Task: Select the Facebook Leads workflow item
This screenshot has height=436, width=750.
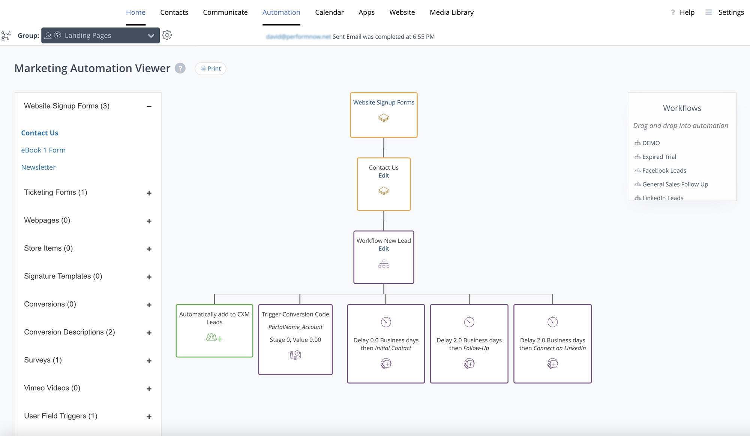Action: [664, 170]
